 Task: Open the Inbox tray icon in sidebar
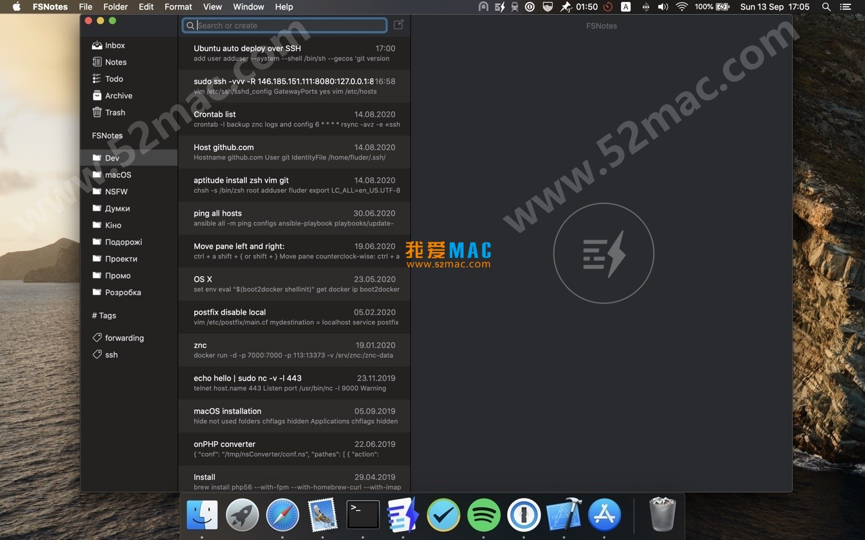[x=97, y=45]
